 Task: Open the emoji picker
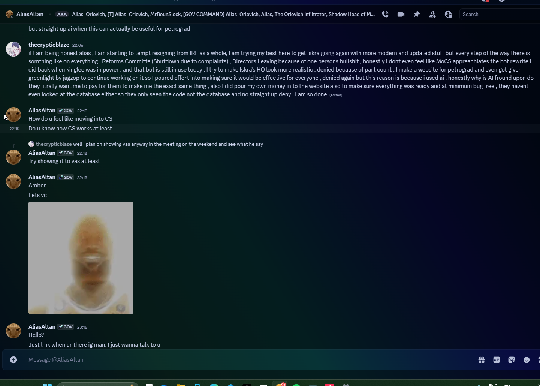click(x=527, y=360)
